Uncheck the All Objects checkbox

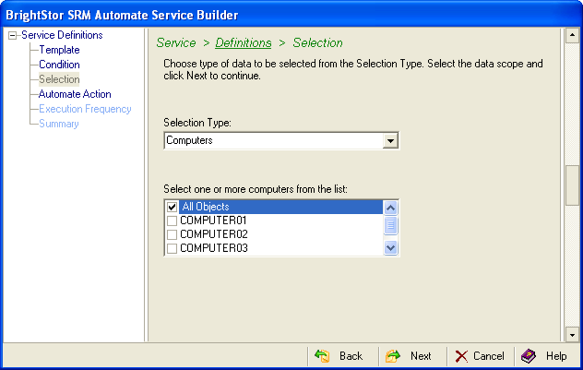point(172,207)
